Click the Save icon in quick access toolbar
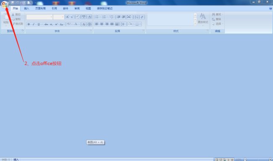This screenshot has height=161, width=273. (13, 3)
